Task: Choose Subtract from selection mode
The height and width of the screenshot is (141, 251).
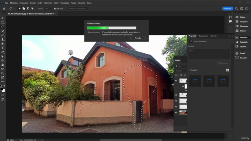Action: pos(28,9)
